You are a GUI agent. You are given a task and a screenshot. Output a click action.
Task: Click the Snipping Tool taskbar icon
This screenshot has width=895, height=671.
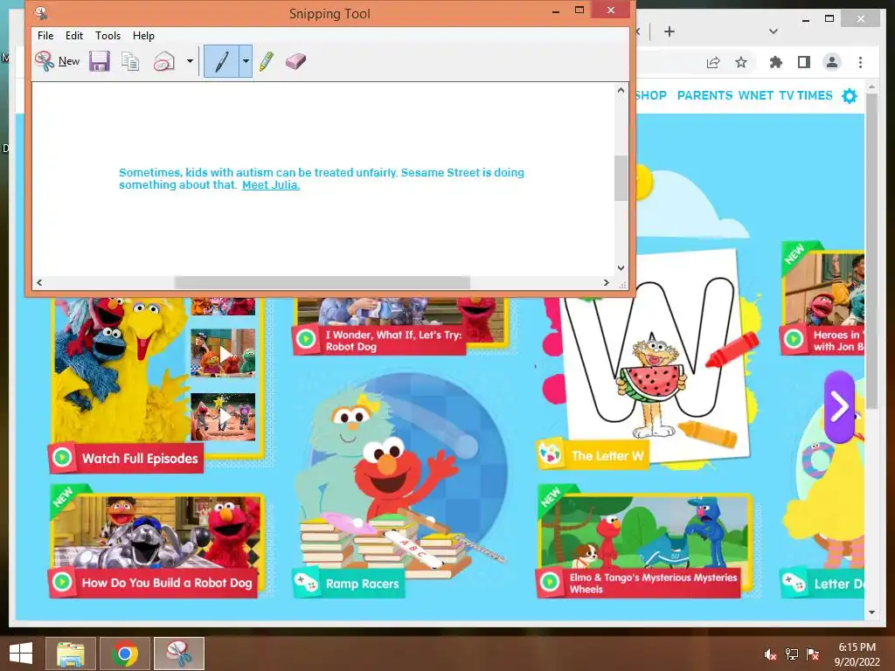click(x=179, y=654)
